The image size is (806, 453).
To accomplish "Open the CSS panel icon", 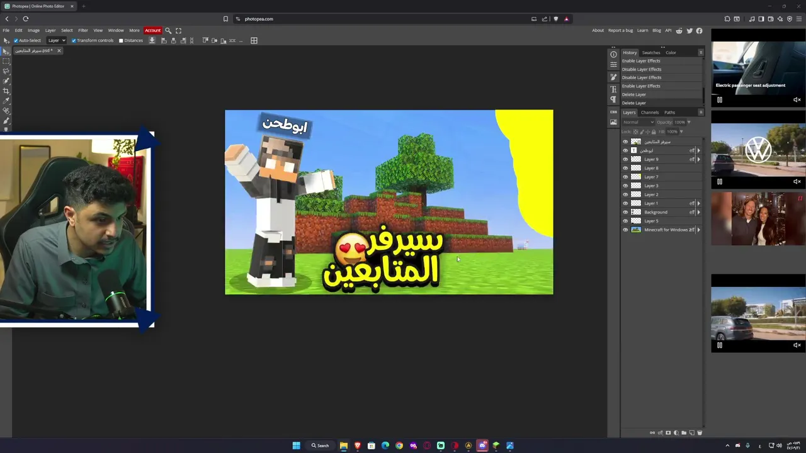I will pyautogui.click(x=613, y=112).
